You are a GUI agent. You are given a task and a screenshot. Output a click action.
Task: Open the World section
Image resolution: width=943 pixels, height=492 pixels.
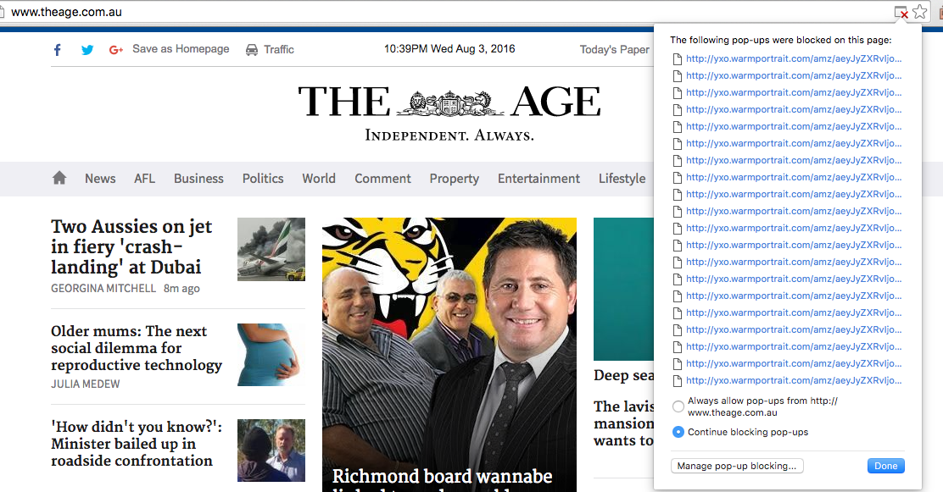pos(319,179)
